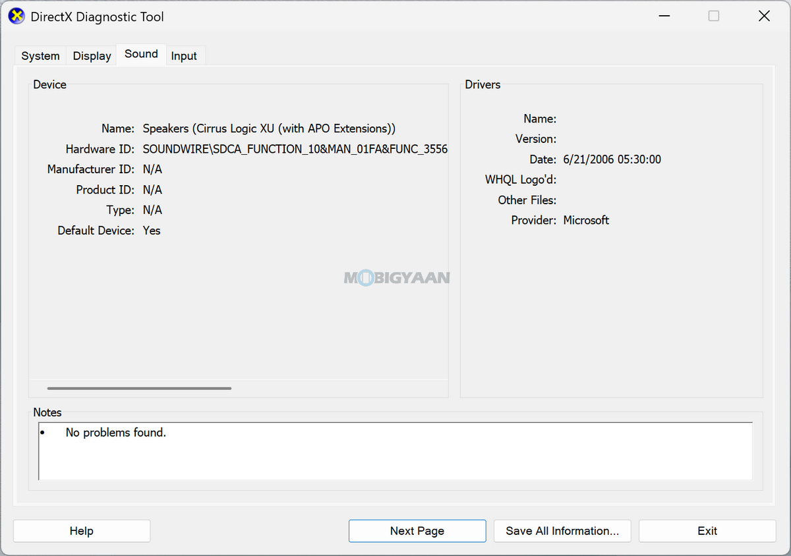Viewport: 791px width, 556px height.
Task: Click the Exit button
Action: [707, 531]
